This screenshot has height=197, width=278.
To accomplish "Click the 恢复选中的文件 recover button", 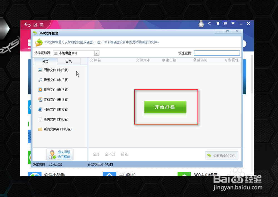I will click(x=222, y=155).
